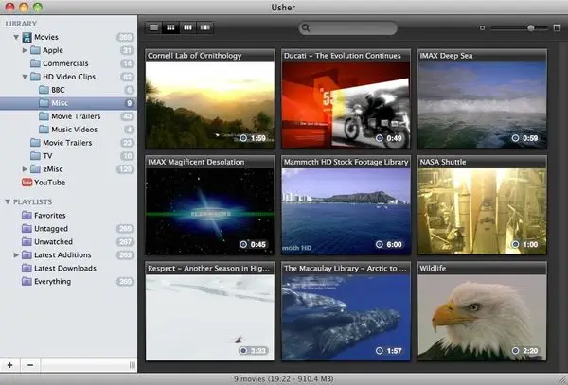568x385 pixels.
Task: Click the largest thumbnail size icon
Action: click(x=558, y=27)
